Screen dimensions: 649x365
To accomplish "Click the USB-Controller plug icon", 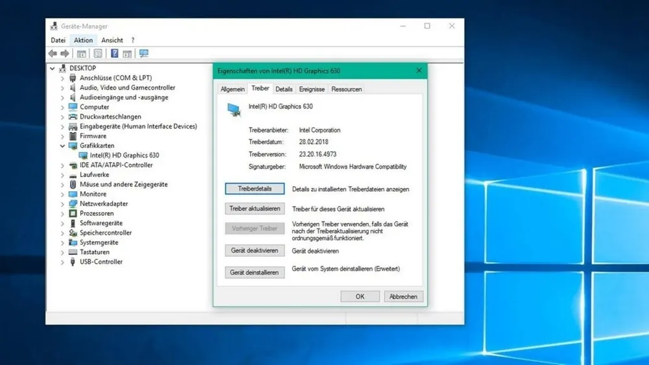I will 73,262.
